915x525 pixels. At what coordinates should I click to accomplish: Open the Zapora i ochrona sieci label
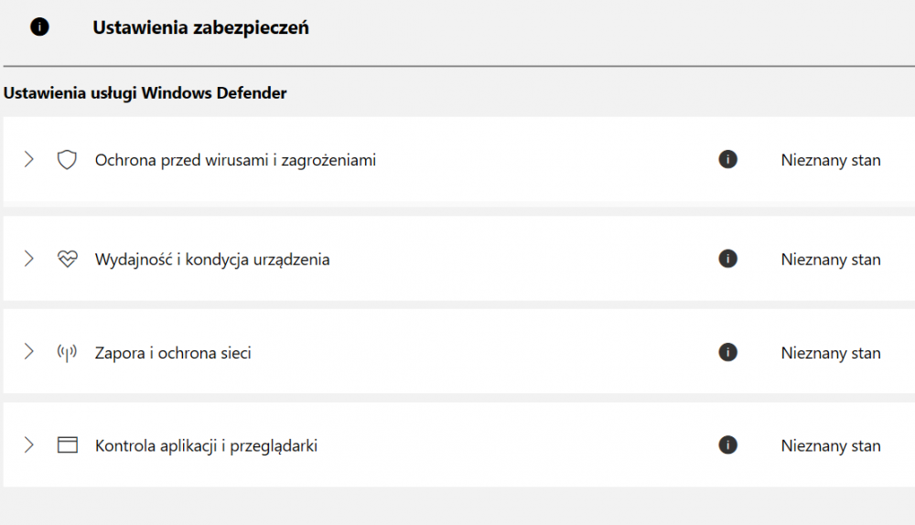pos(173,353)
